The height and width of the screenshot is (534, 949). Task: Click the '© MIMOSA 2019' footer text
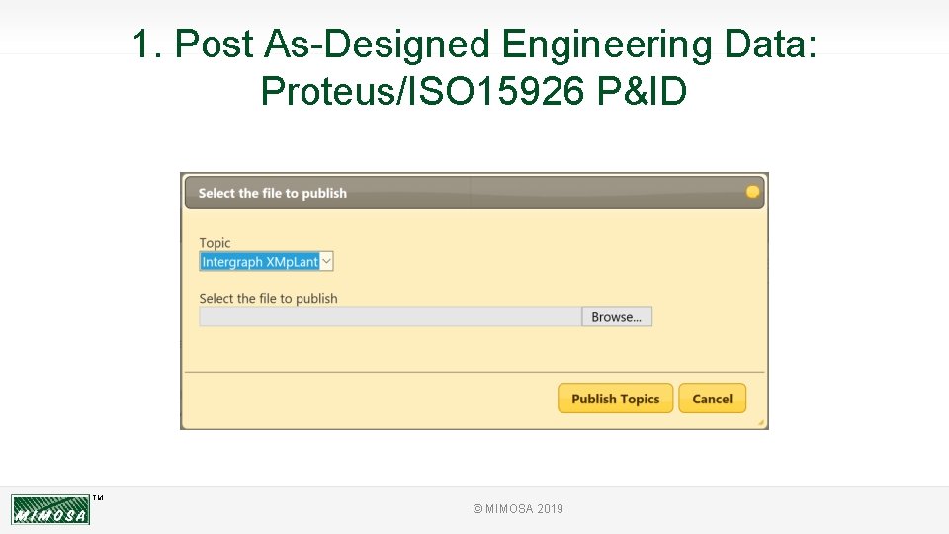click(x=518, y=509)
